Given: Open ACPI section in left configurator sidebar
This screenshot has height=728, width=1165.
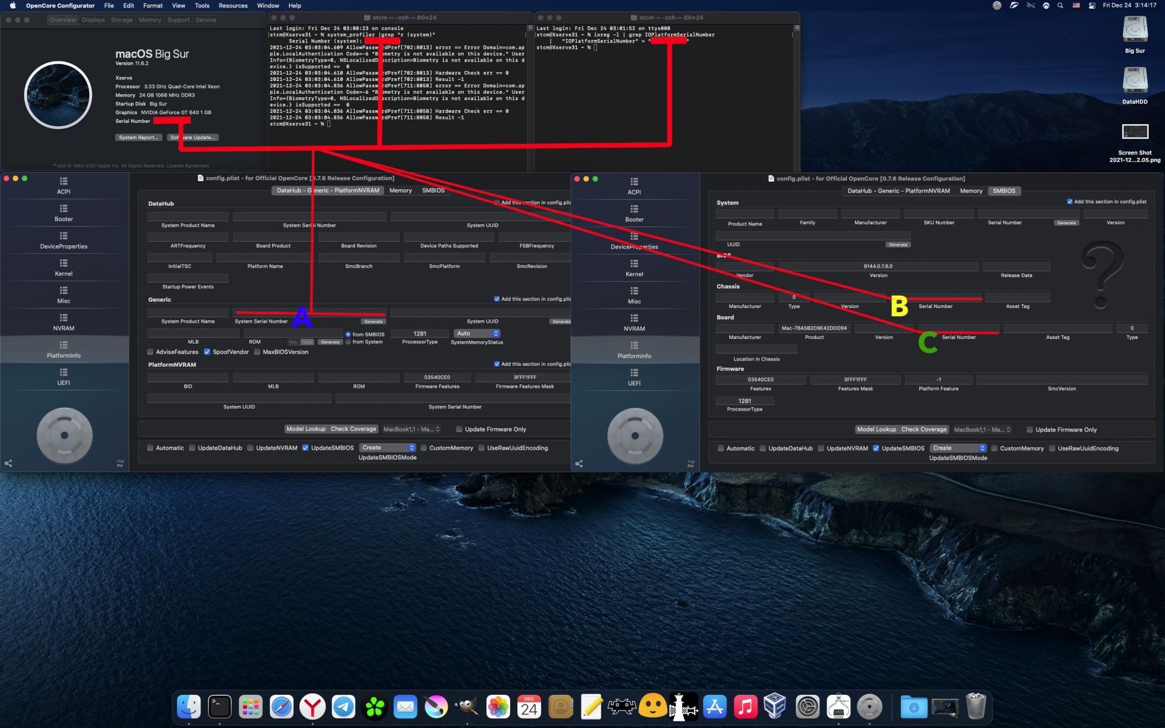Looking at the screenshot, I should click(x=63, y=185).
